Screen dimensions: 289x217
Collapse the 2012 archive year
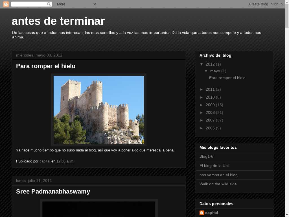point(202,64)
